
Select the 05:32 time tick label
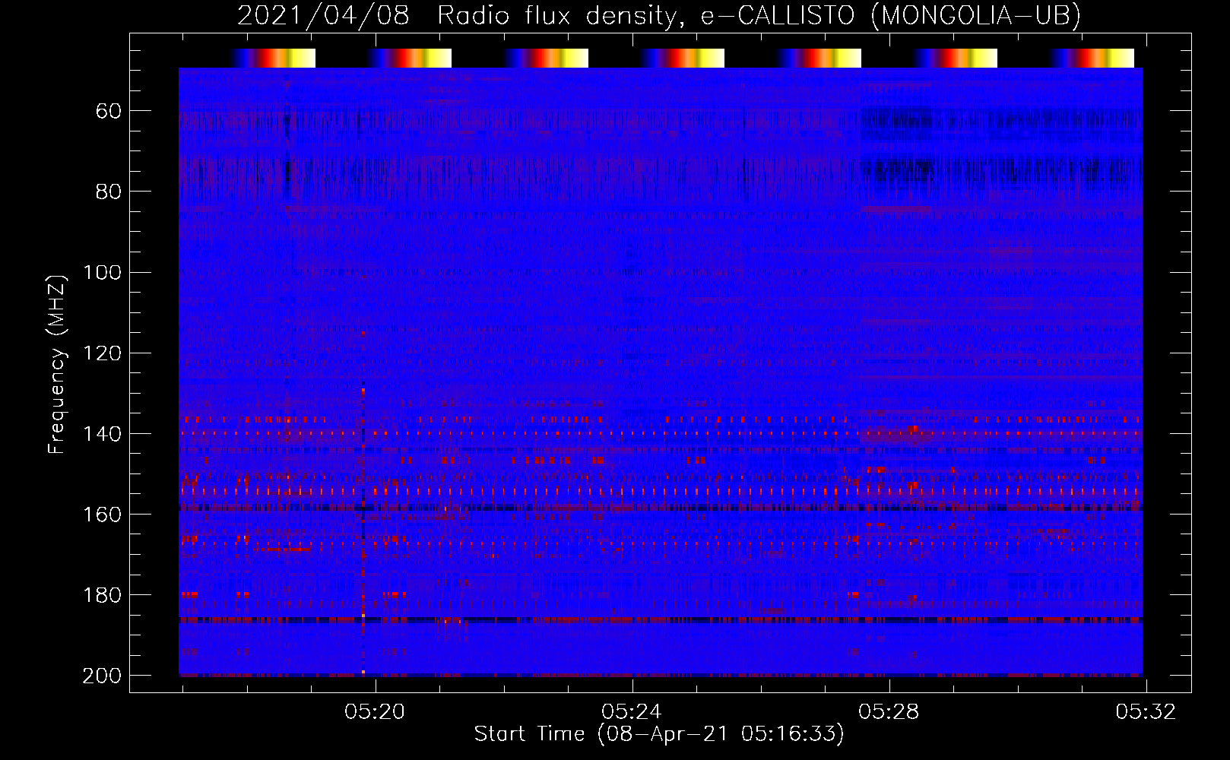coord(1146,711)
